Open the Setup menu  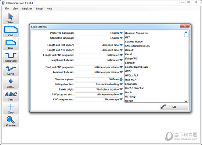click(x=39, y=9)
